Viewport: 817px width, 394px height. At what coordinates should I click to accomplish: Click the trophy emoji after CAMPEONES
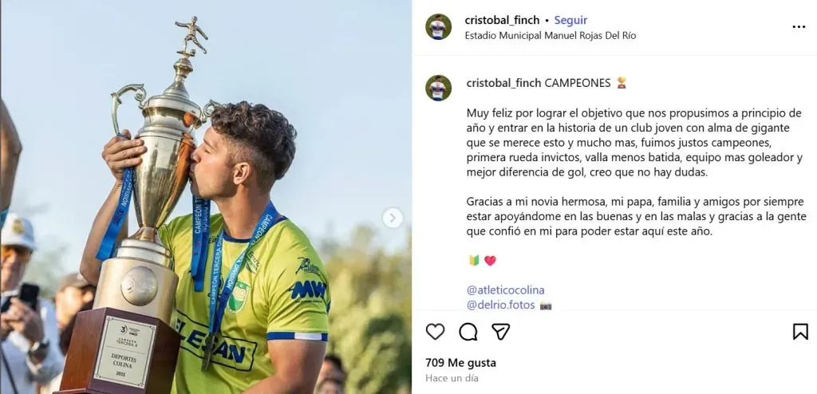pos(621,83)
